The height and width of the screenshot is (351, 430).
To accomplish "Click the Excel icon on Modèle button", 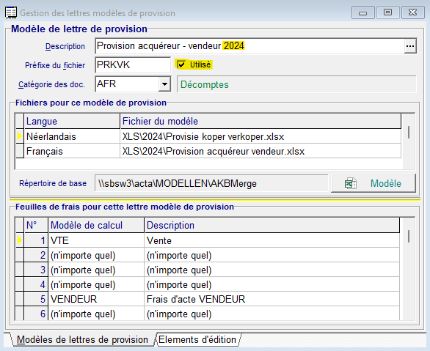I will tap(351, 183).
